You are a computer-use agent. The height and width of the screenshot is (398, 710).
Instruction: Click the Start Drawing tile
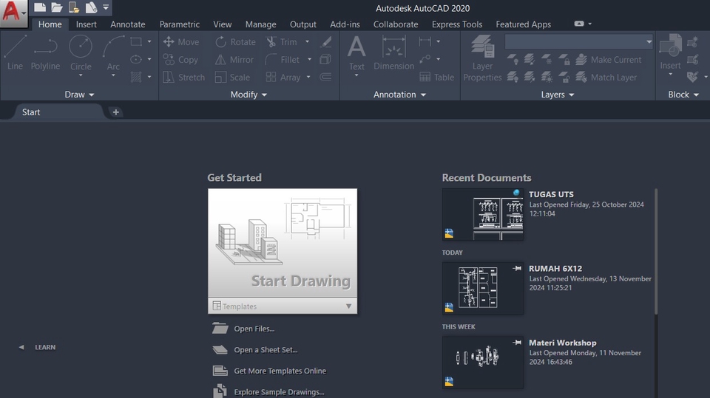click(x=283, y=243)
